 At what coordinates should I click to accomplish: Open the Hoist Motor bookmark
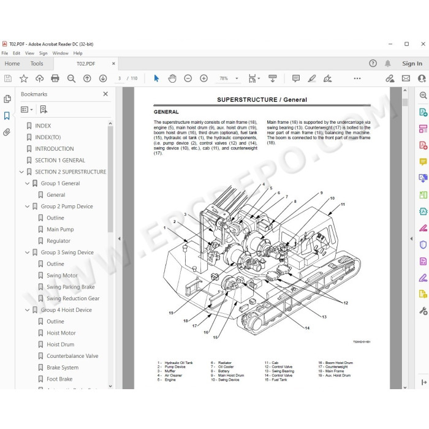[61, 333]
